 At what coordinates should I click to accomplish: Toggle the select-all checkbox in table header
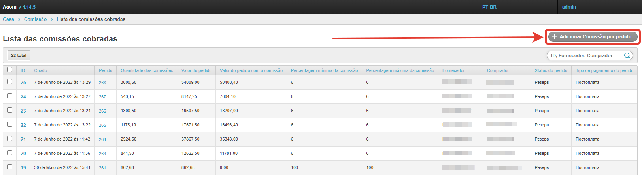(x=10, y=70)
